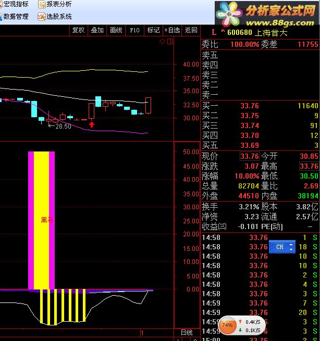The width and height of the screenshot is (320, 341).
Task: Click the 40.00 price axis label
Action: [x=191, y=65]
